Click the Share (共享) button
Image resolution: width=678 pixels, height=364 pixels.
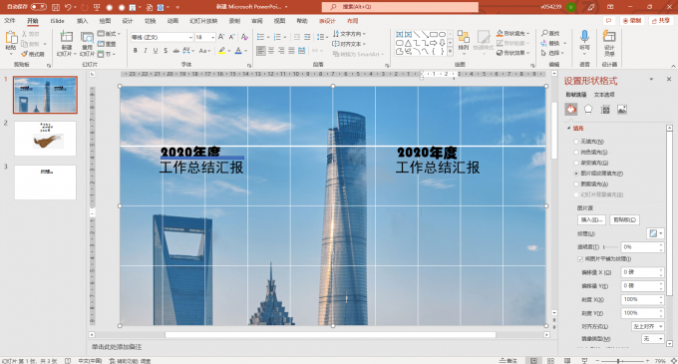tap(661, 21)
